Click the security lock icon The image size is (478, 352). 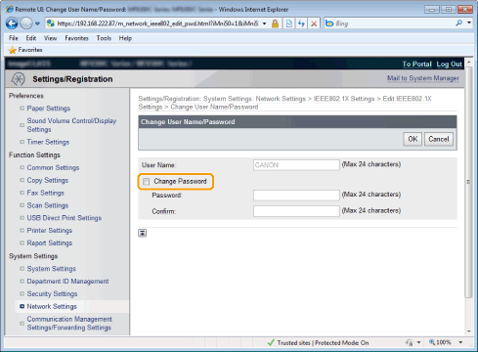(x=275, y=23)
